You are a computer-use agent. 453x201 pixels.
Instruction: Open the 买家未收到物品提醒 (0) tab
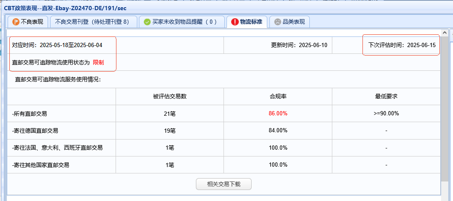[x=181, y=22]
